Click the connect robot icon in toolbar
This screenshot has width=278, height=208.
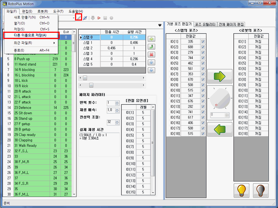78,18
